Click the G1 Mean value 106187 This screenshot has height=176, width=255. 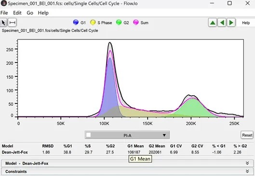click(134, 152)
